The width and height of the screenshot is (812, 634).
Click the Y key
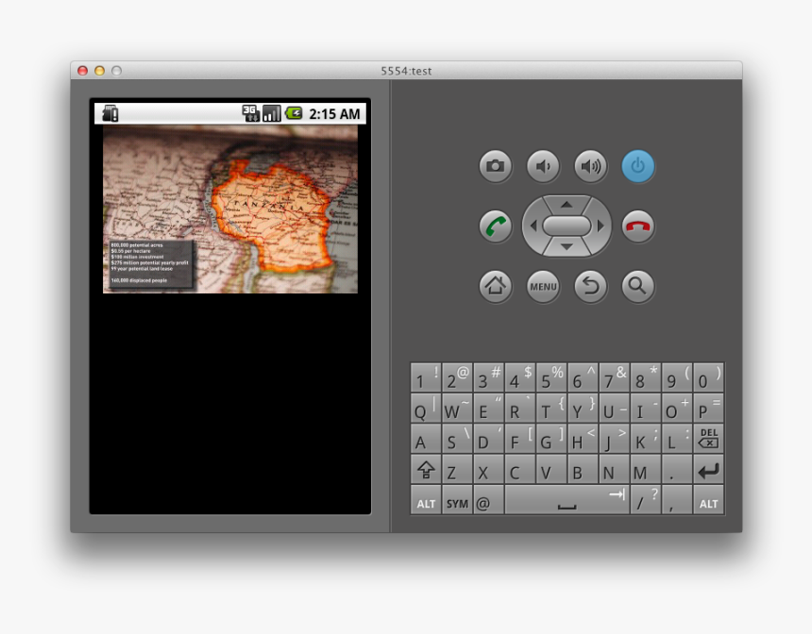click(583, 408)
